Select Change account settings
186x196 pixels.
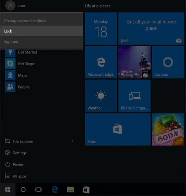coord(41,21)
